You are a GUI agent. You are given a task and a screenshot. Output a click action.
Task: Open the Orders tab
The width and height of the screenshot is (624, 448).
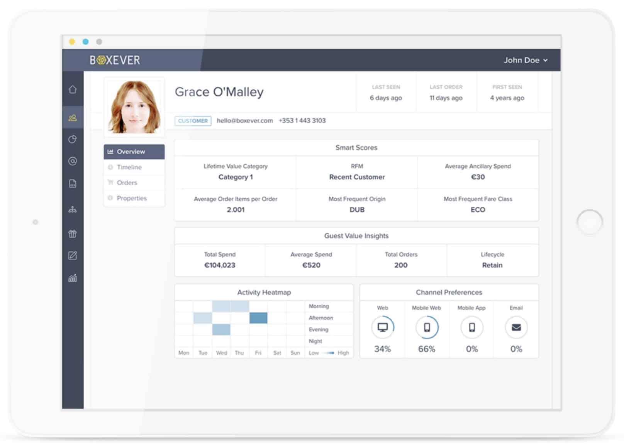click(134, 182)
